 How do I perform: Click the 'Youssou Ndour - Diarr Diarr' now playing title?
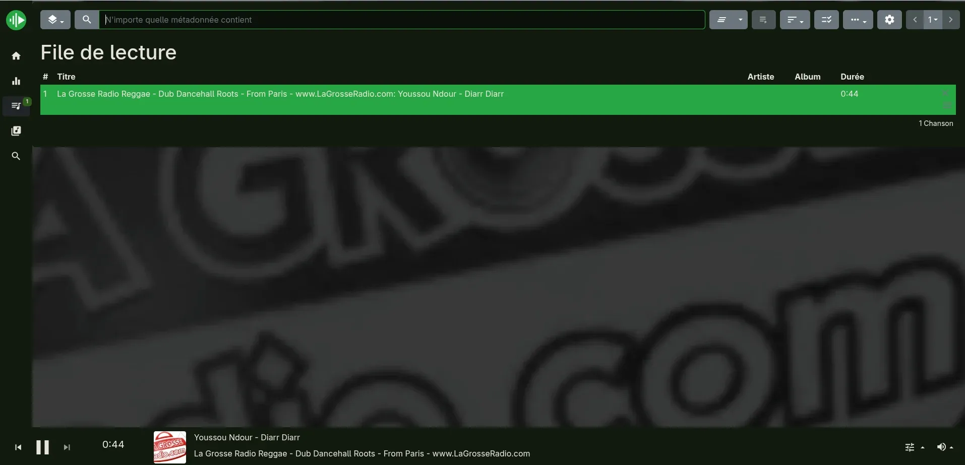[247, 437]
